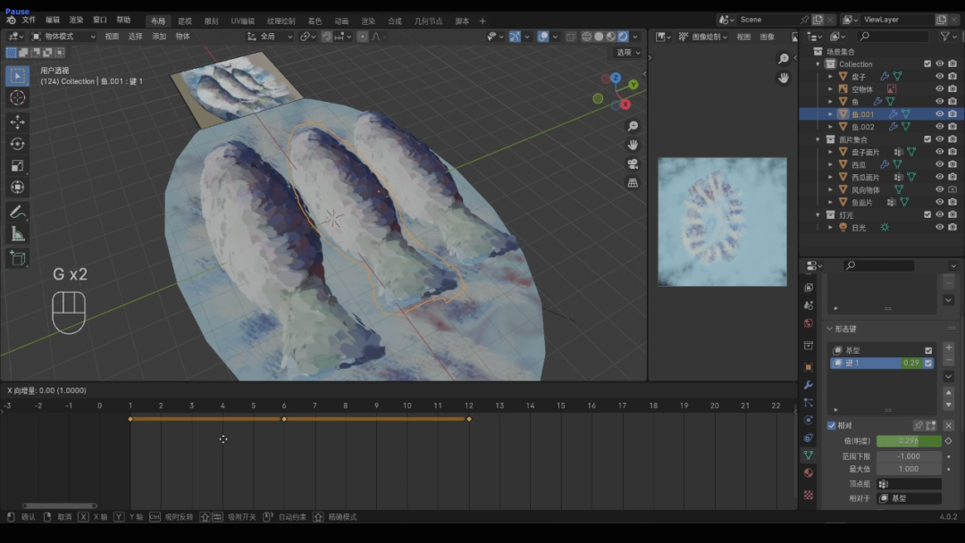965x543 pixels.
Task: Toggle snapping magnet in viewport header
Action: 327,37
